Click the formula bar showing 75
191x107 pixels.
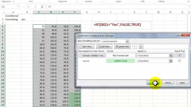click(117, 7)
